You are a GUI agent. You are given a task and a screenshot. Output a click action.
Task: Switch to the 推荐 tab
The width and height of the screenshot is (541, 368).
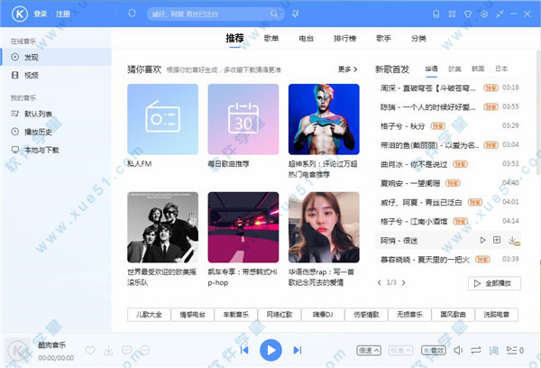[235, 38]
